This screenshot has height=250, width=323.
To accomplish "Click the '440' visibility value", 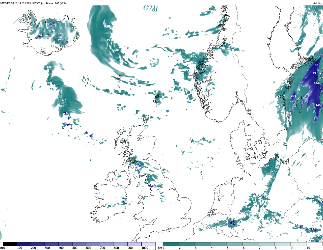I will tap(274, 214).
